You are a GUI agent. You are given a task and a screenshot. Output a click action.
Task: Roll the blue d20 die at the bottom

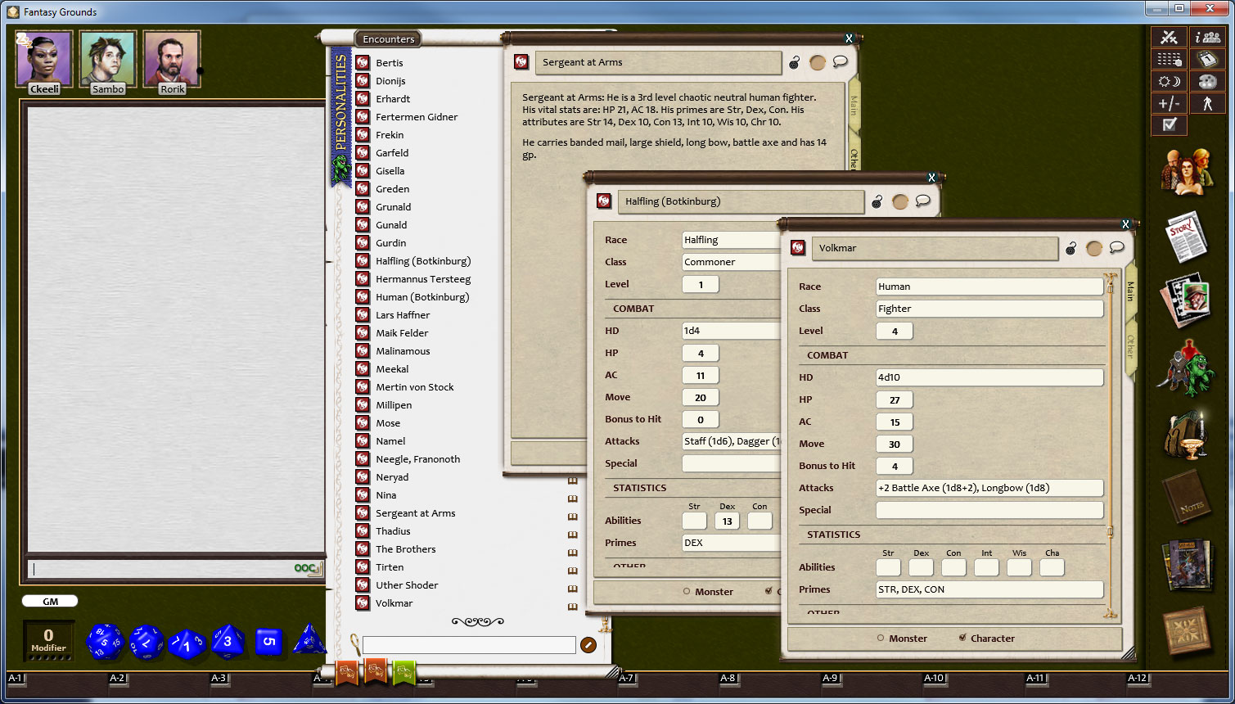click(106, 642)
